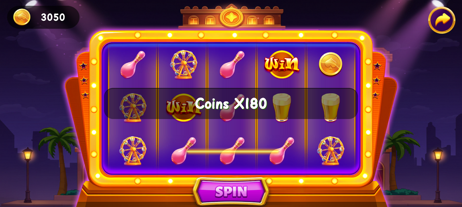Select the ferris wheel in top row
The width and height of the screenshot is (462, 207).
pos(184,64)
